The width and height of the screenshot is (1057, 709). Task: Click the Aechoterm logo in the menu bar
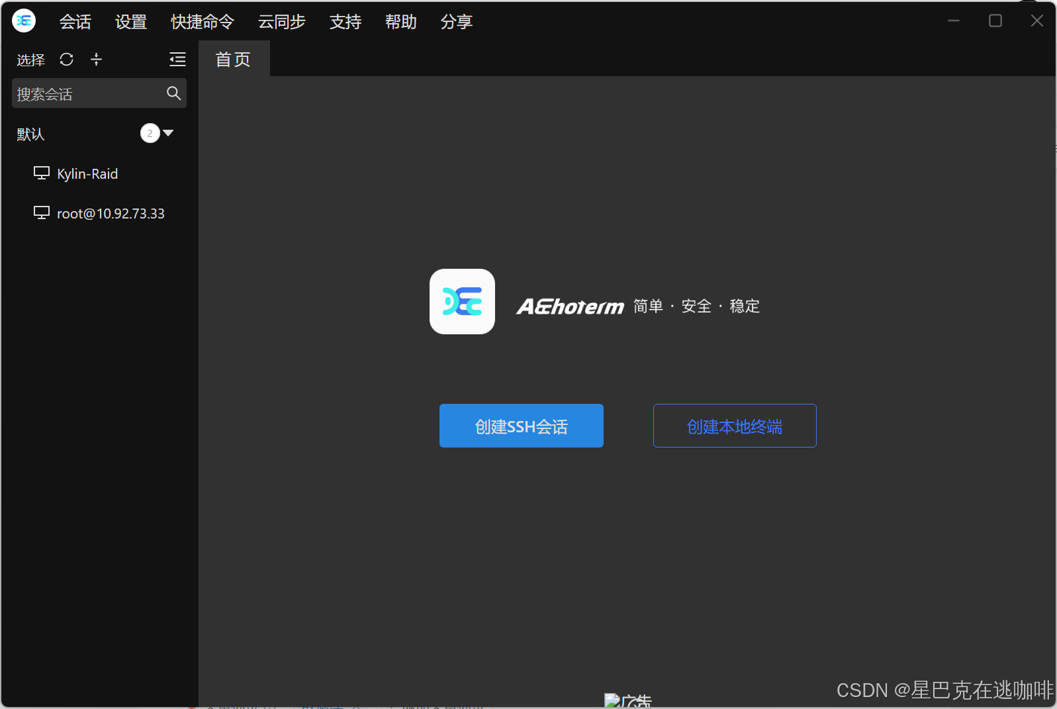(24, 21)
